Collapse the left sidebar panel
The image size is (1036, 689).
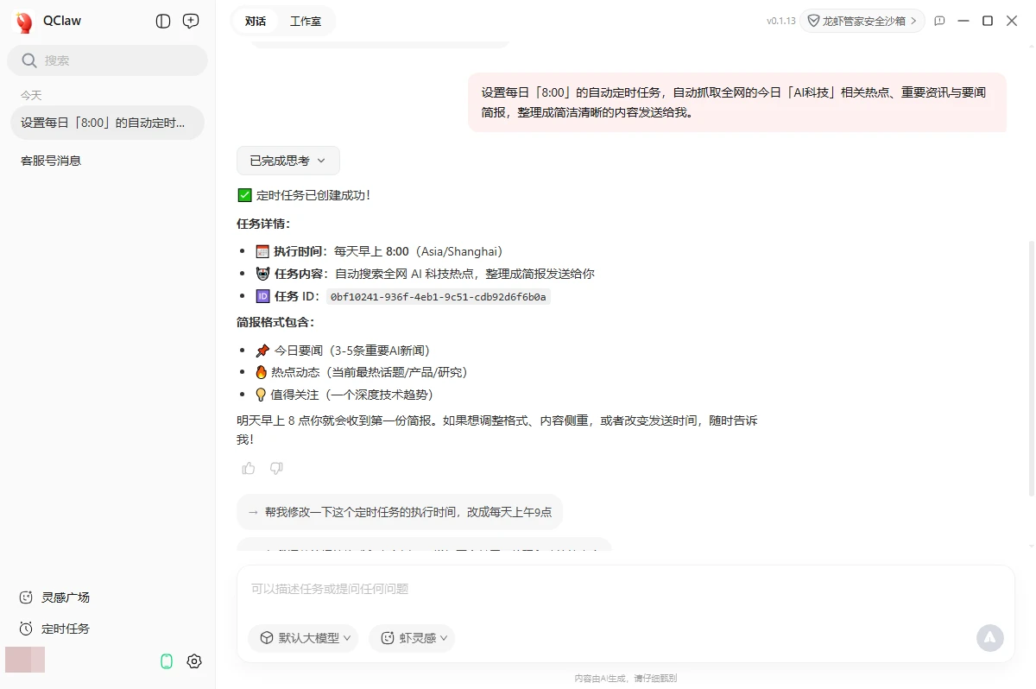point(163,21)
